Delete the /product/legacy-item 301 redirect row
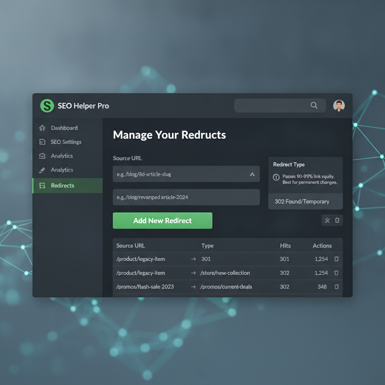Viewport: 385px width, 385px height. click(336, 259)
